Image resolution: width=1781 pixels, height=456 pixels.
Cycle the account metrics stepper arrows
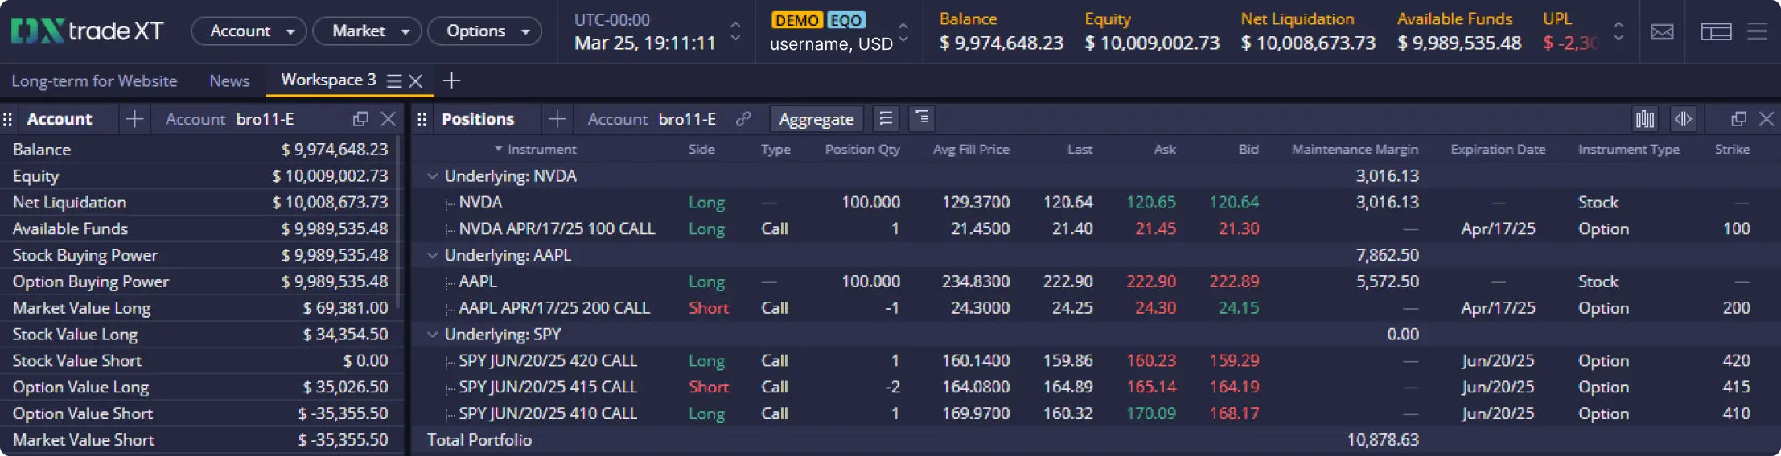coord(1619,31)
